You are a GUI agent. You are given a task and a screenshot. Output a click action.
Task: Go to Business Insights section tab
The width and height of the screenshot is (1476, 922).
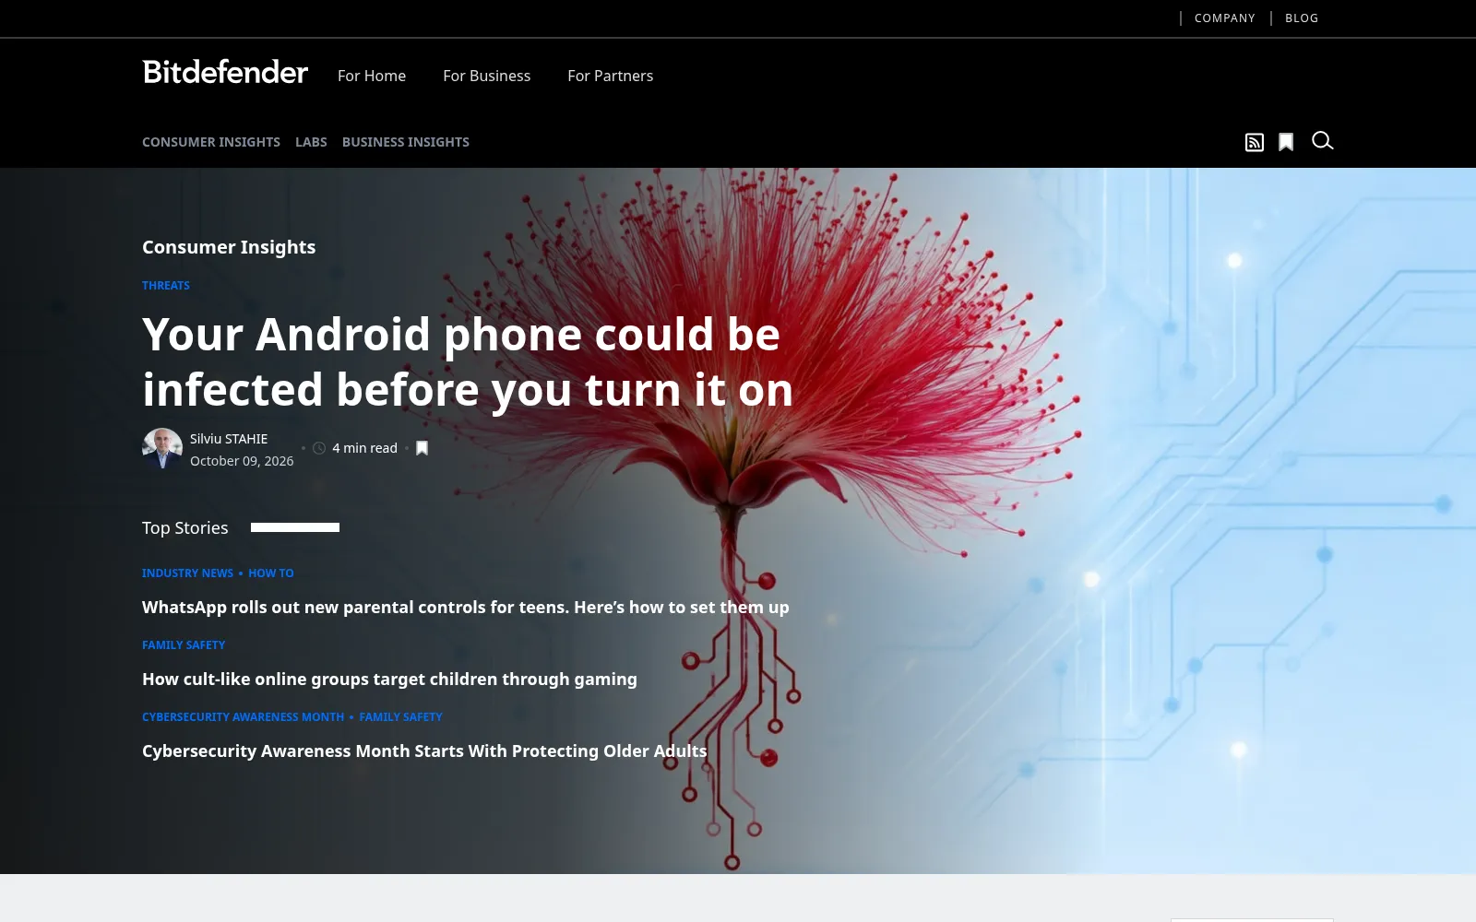coord(406,142)
